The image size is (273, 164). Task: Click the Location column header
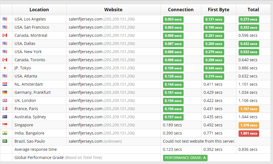pyautogui.click(x=39, y=10)
